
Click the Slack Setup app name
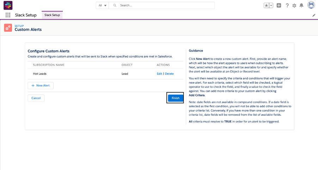[x=26, y=15]
